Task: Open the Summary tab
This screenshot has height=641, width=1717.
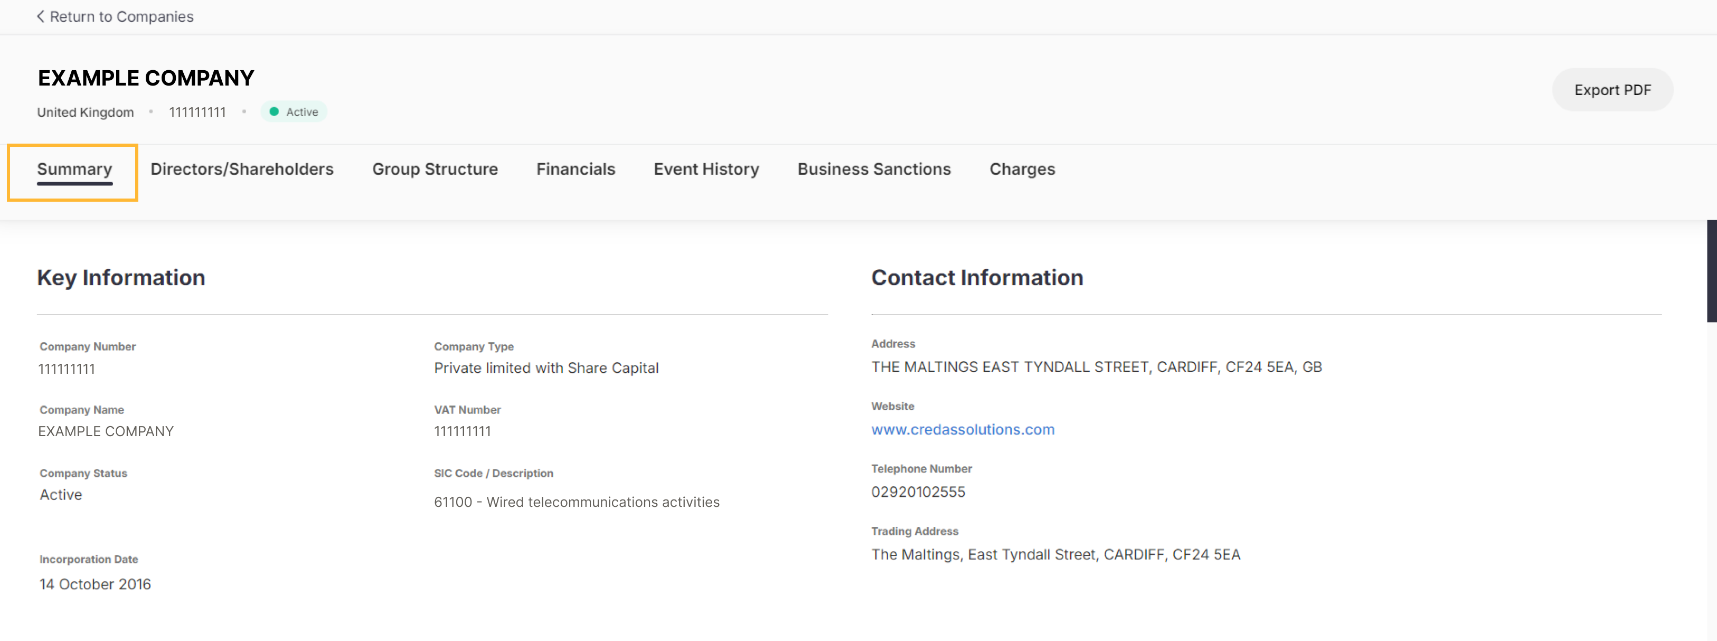Action: click(74, 169)
